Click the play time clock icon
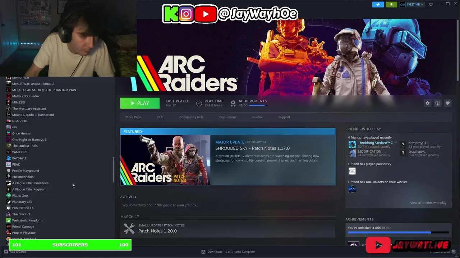Screen dimensions: 460x258 click(x=199, y=103)
